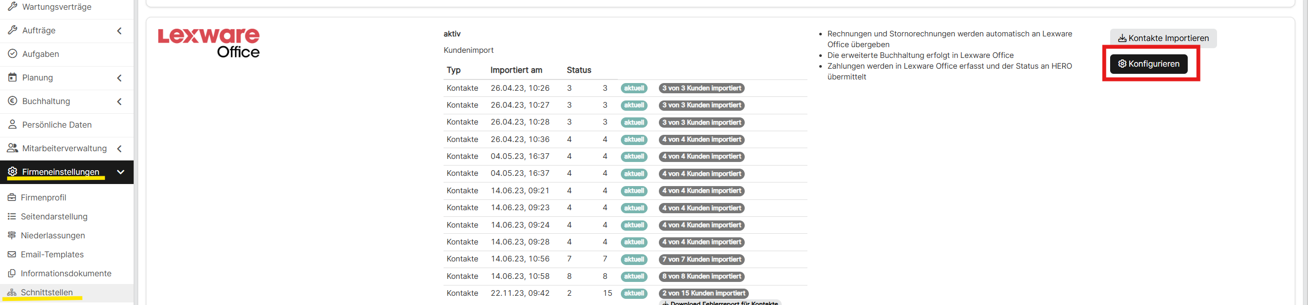
Task: Expand the Planung submenu chevron
Action: coord(119,78)
